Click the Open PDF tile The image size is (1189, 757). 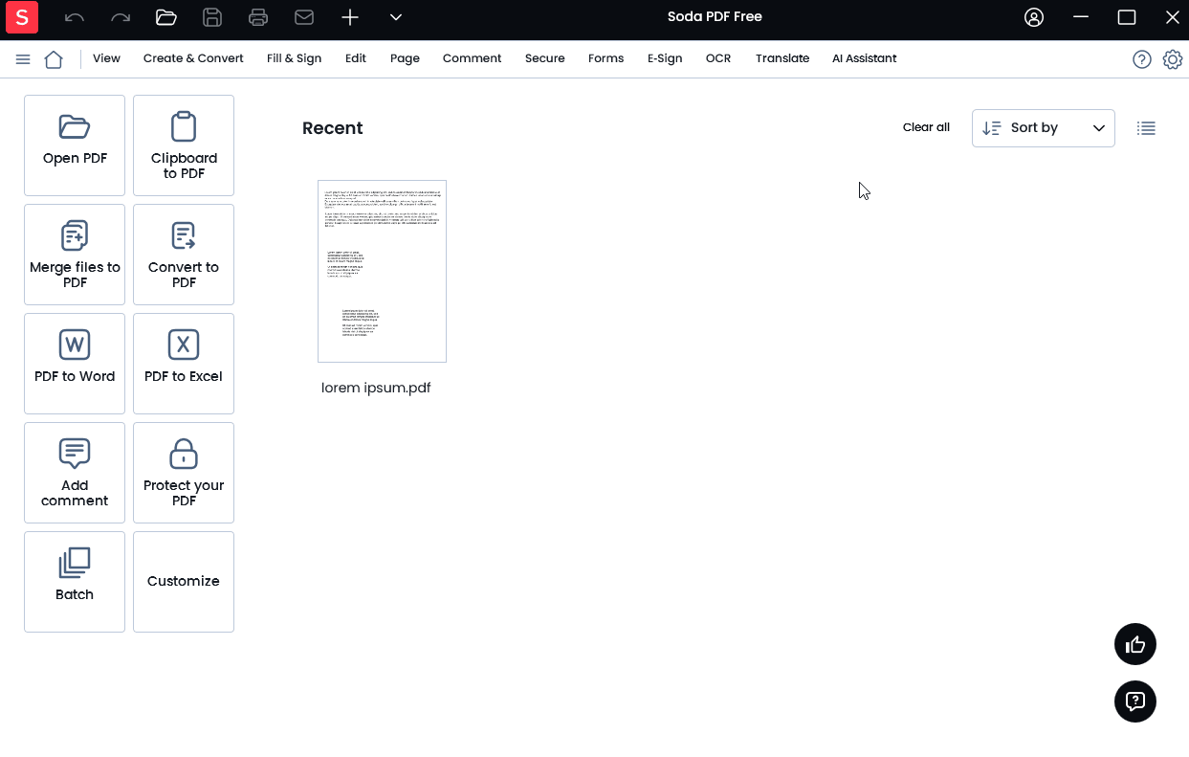click(x=75, y=145)
